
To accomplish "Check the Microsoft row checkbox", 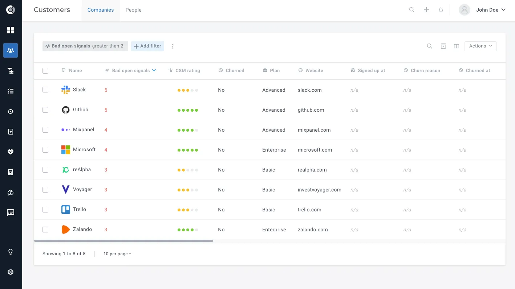I will [45, 149].
